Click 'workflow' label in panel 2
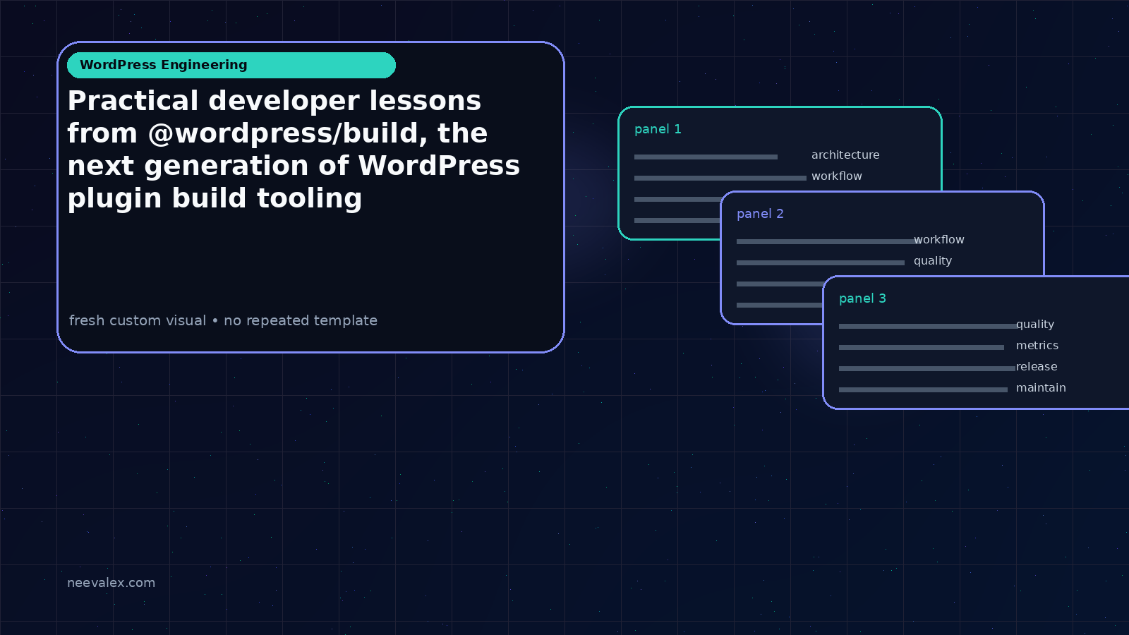 click(x=939, y=239)
